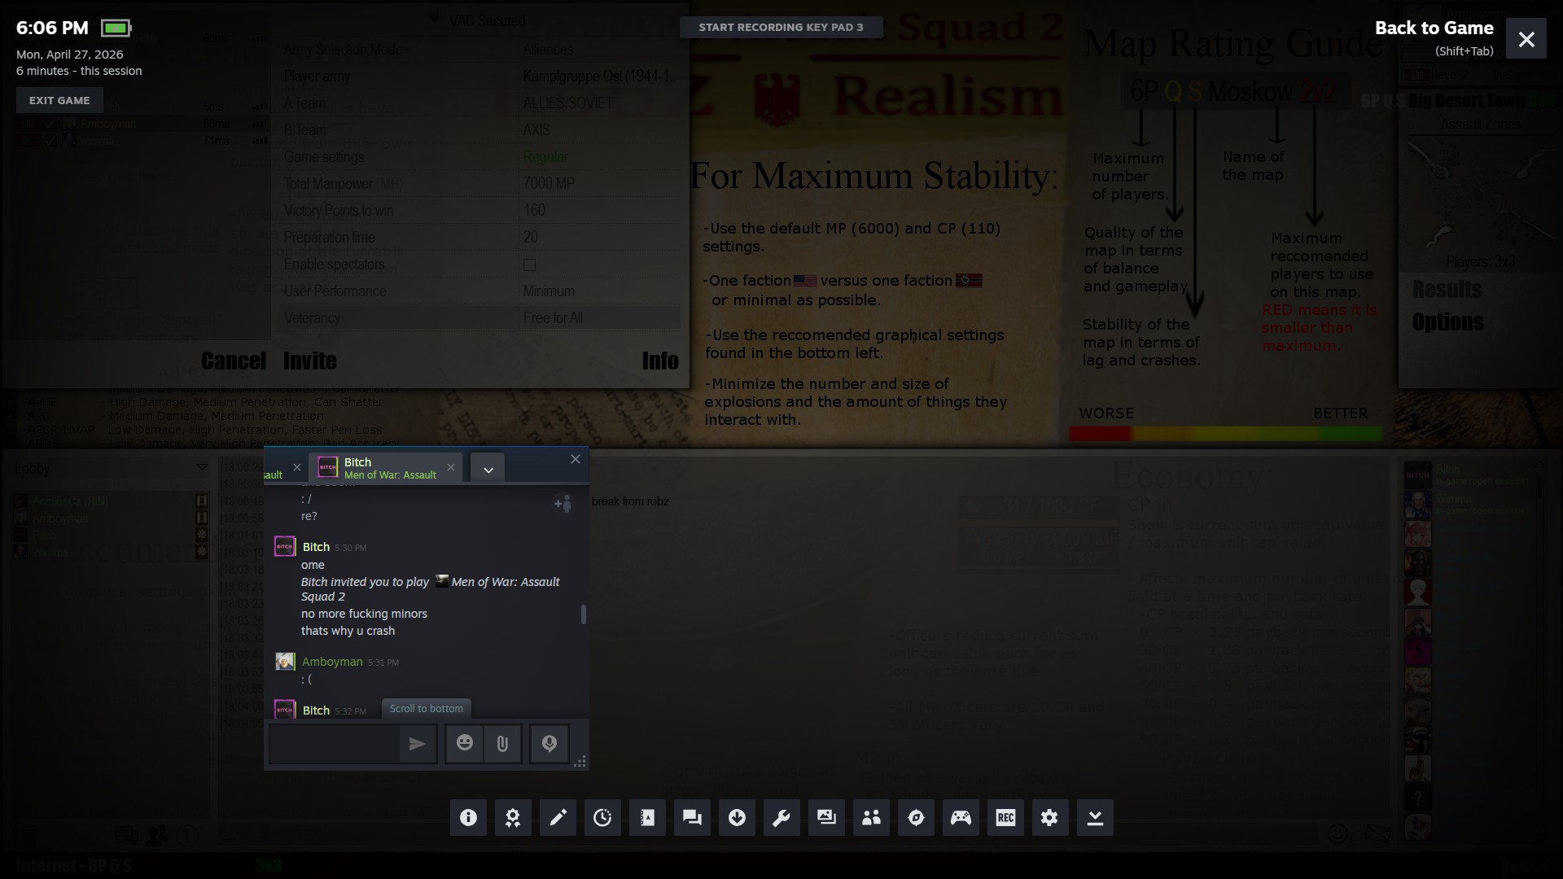Screen dimensions: 1563x879
Task: Expand the chat tabs dropdown chevron
Action: point(488,470)
